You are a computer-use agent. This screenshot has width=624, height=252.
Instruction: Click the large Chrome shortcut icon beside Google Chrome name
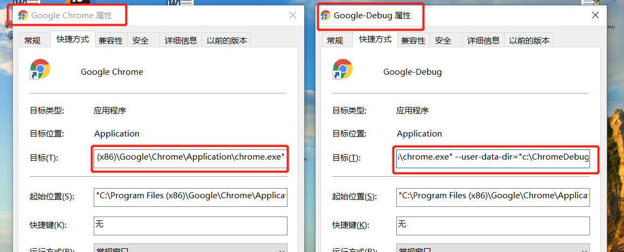(40, 69)
